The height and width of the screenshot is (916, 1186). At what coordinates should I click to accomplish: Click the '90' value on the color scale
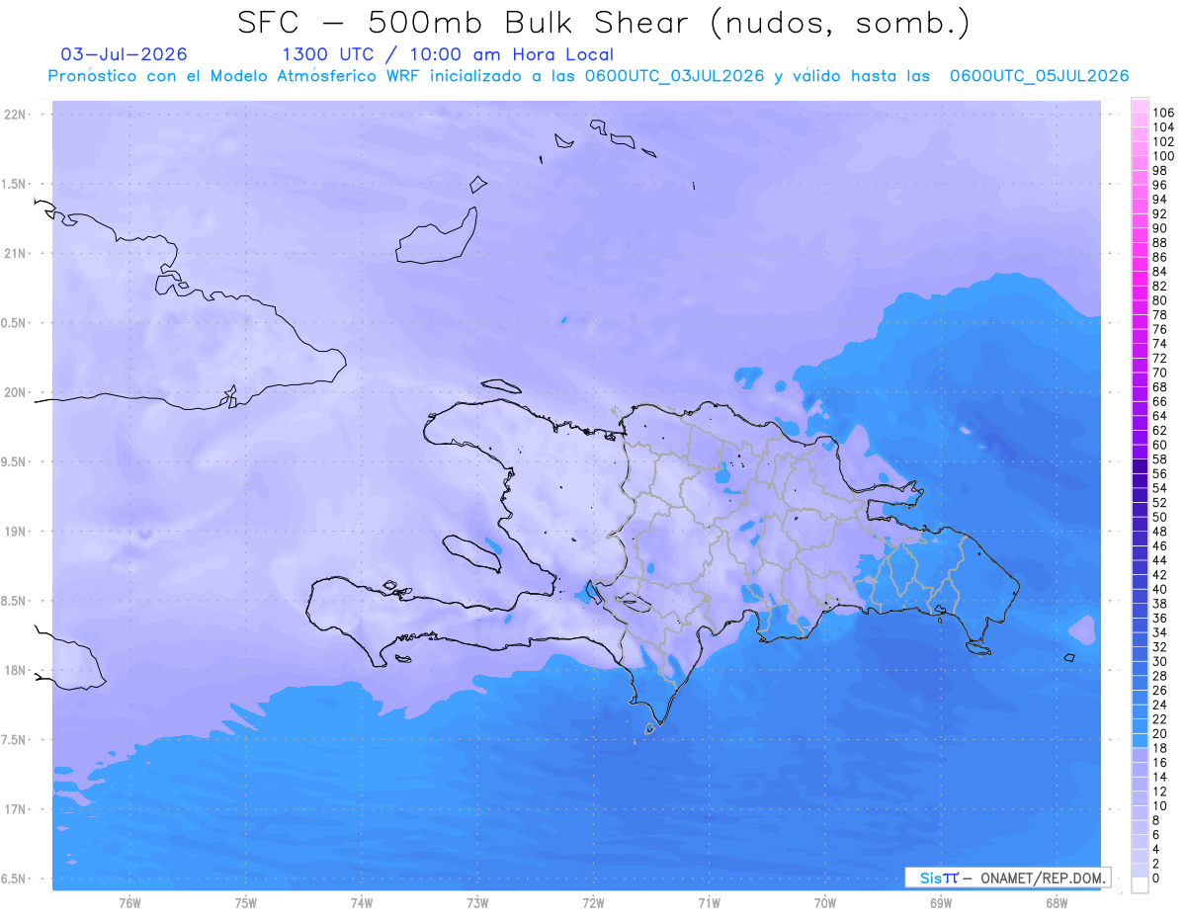(x=1159, y=228)
